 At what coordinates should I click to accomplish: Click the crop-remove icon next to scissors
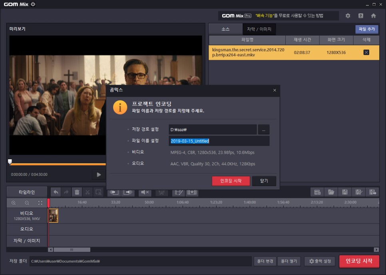tap(98, 192)
